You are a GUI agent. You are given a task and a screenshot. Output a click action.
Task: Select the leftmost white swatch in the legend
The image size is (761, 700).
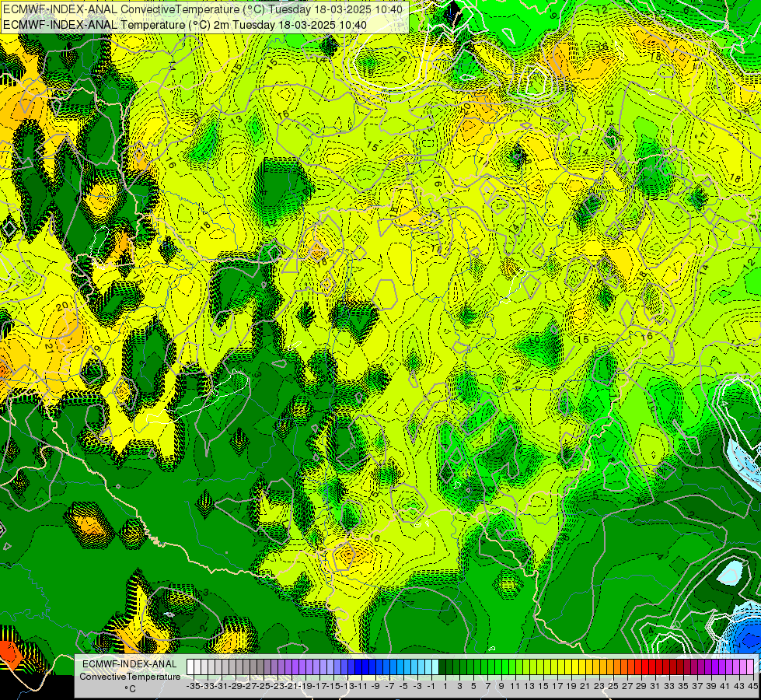[x=190, y=667]
